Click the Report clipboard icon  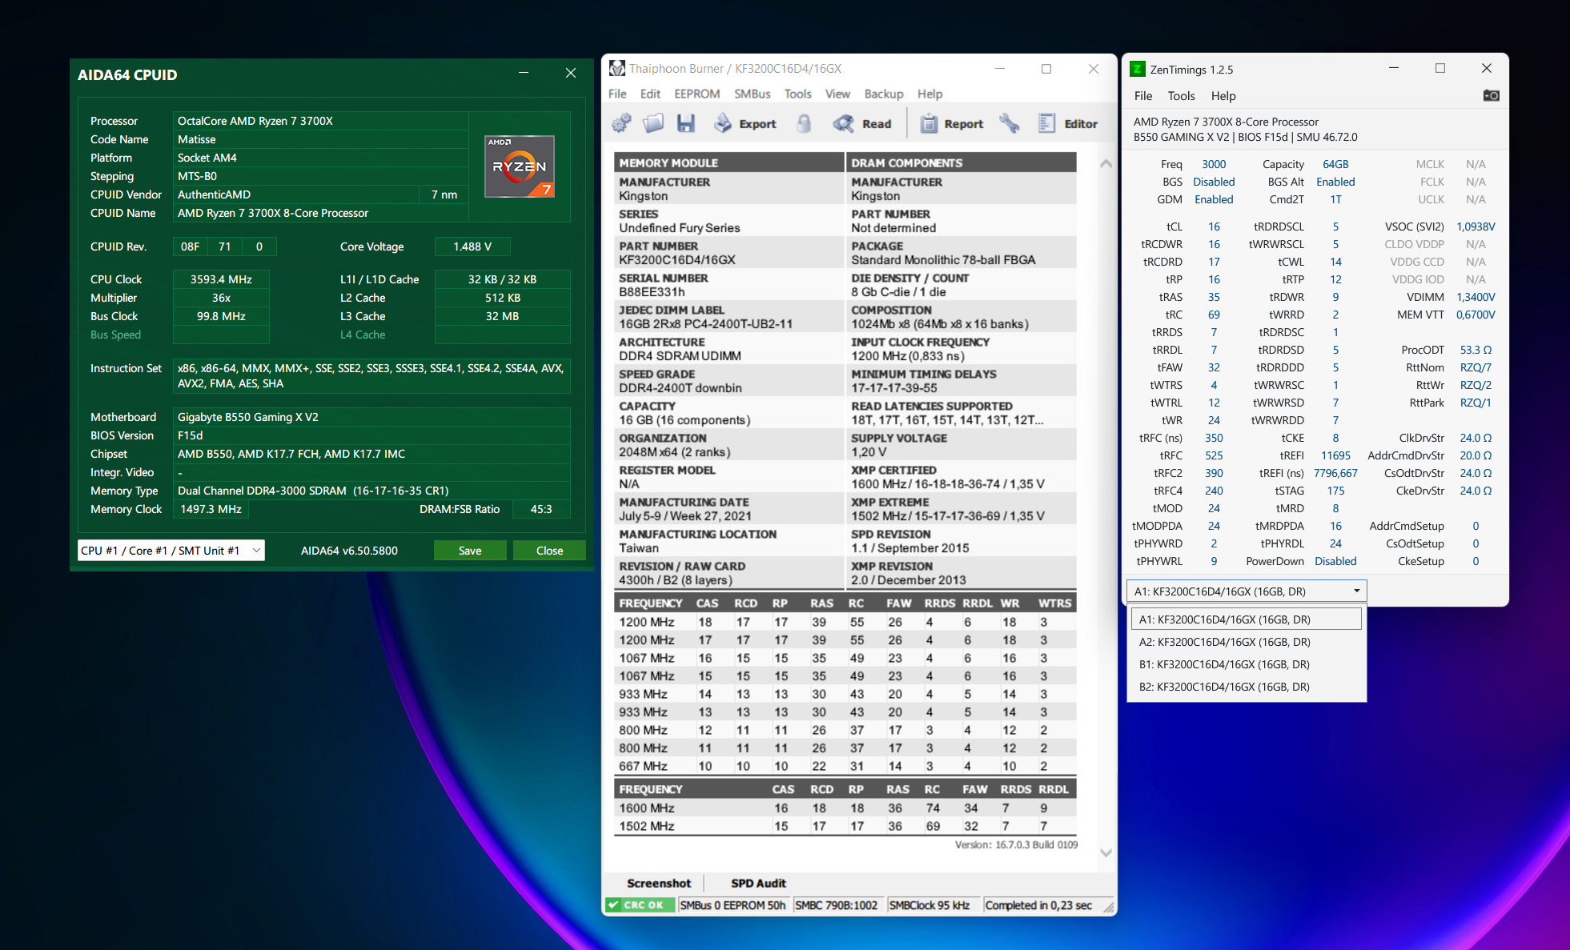point(952,123)
